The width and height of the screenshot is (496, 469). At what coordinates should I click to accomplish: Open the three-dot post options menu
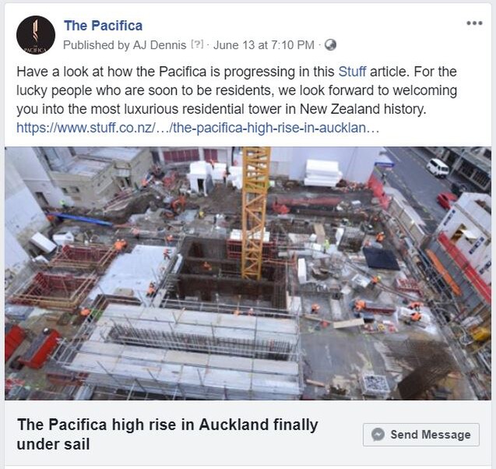coord(474,23)
